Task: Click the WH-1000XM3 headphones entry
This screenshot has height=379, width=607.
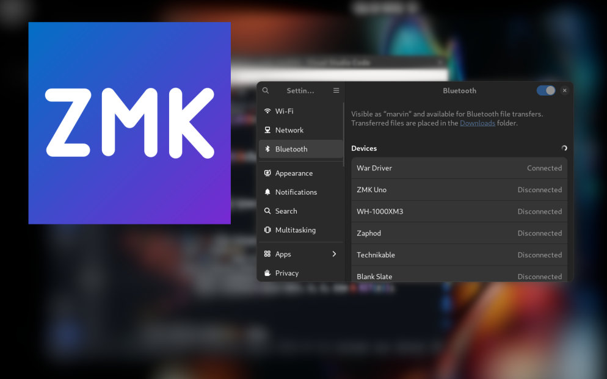Action: (x=459, y=212)
